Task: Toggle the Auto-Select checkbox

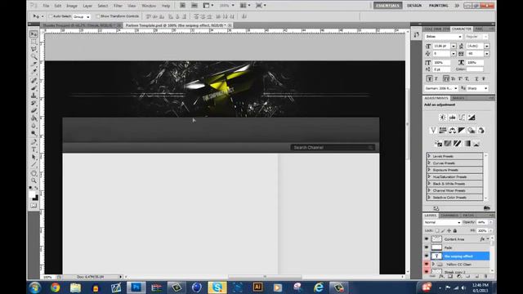Action: pos(51,16)
